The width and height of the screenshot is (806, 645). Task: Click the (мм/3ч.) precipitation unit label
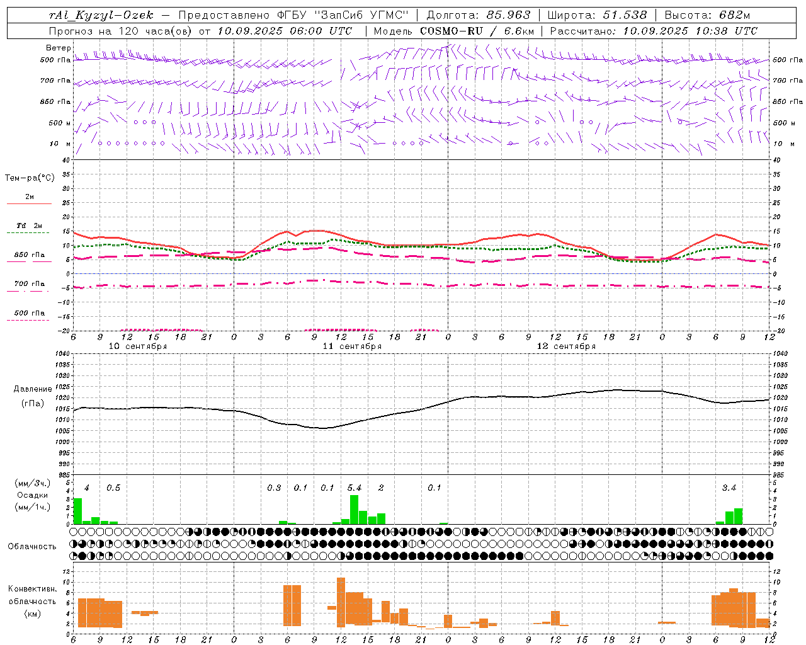click(33, 484)
